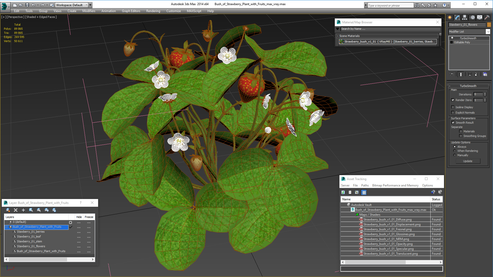
Task: Uncheck the Smooth Result checkbox
Action: coord(453,123)
